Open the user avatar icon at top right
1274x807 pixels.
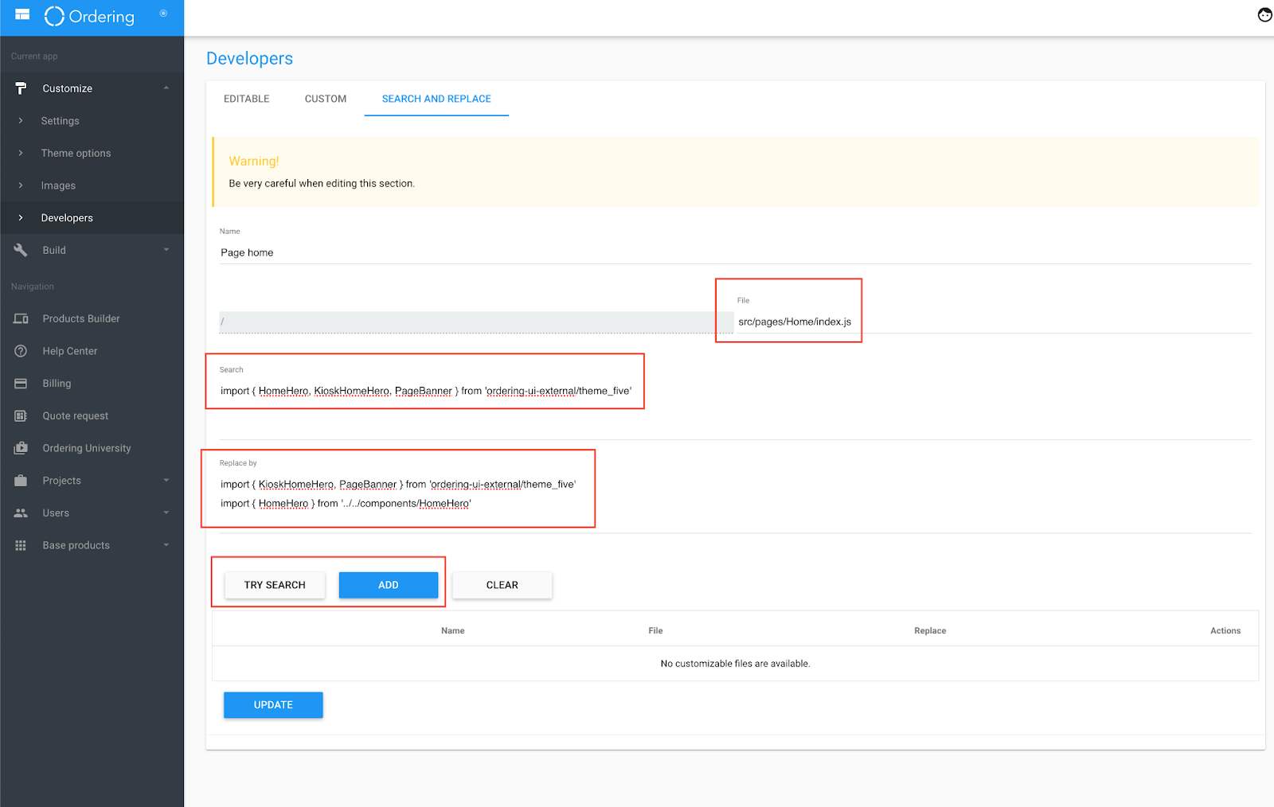(1264, 15)
